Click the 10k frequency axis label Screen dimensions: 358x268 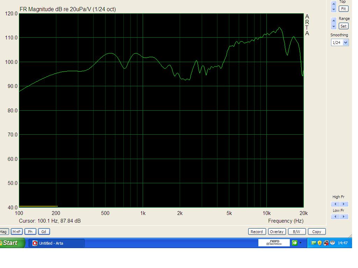tap(266, 213)
